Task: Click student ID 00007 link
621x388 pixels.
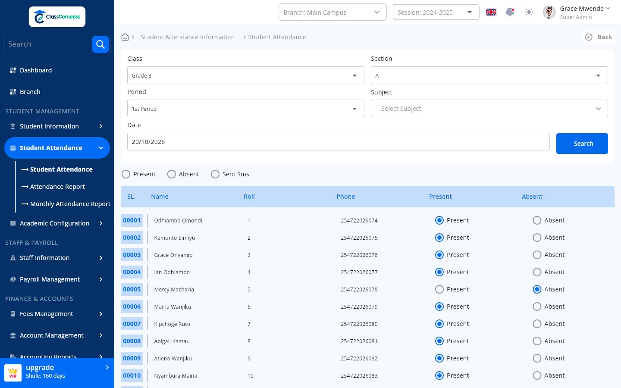Action: (x=132, y=324)
